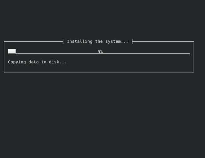Click the top border left of title
The image size is (205, 158).
[x=33, y=41]
